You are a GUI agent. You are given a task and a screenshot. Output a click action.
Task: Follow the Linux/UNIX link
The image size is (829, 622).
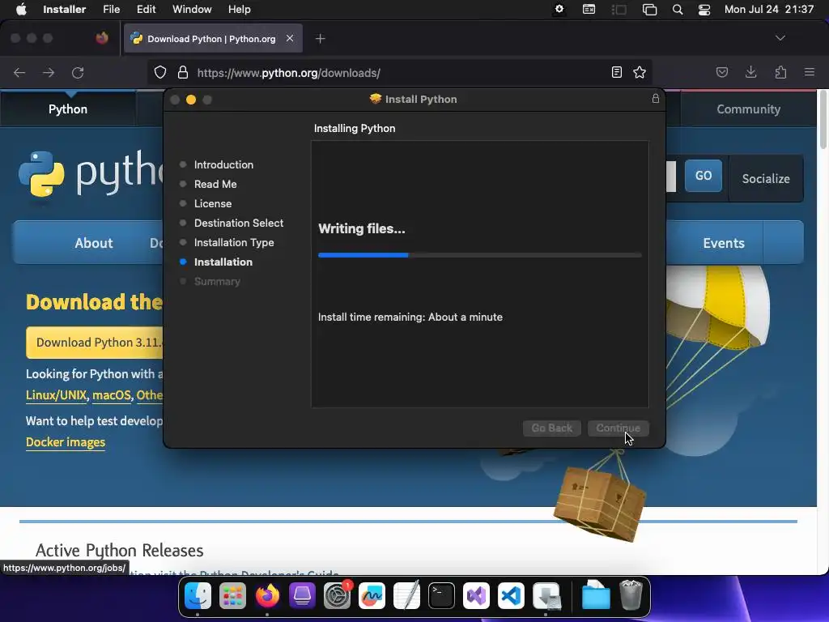click(x=56, y=395)
